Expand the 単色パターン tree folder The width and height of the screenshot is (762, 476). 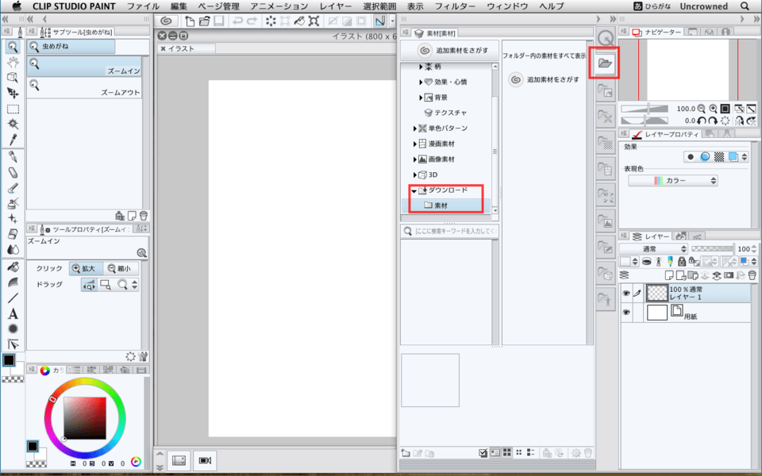[415, 129]
